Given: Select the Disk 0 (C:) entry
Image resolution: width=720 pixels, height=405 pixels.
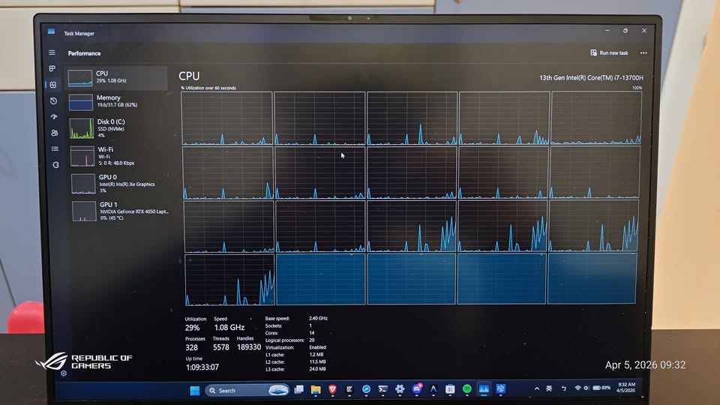Looking at the screenshot, I should coord(118,128).
